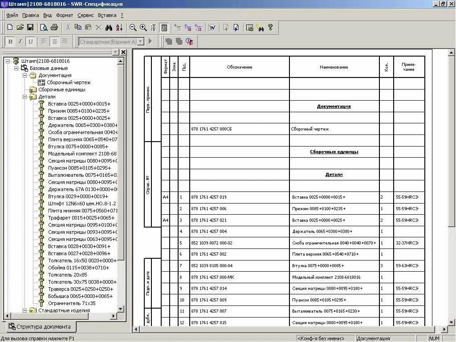Viewport: 456px width, 342px height.
Task: Collapse the Стандартные изделия tree node
Action: tap(25, 310)
